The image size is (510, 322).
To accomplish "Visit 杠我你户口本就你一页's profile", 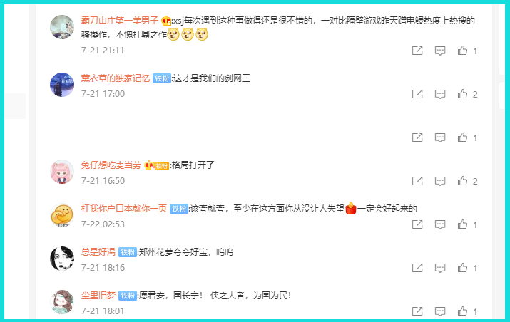I will click(124, 208).
